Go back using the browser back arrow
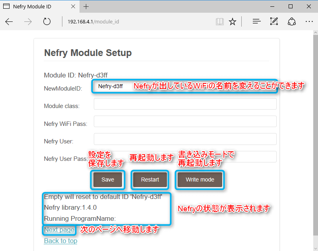Image resolution: width=318 pixels, height=251 pixels. 9,21
